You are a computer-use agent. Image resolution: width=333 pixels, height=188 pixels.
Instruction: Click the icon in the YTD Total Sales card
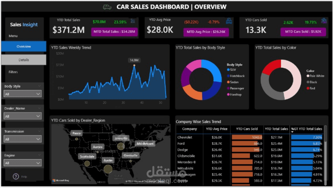[x=133, y=21]
